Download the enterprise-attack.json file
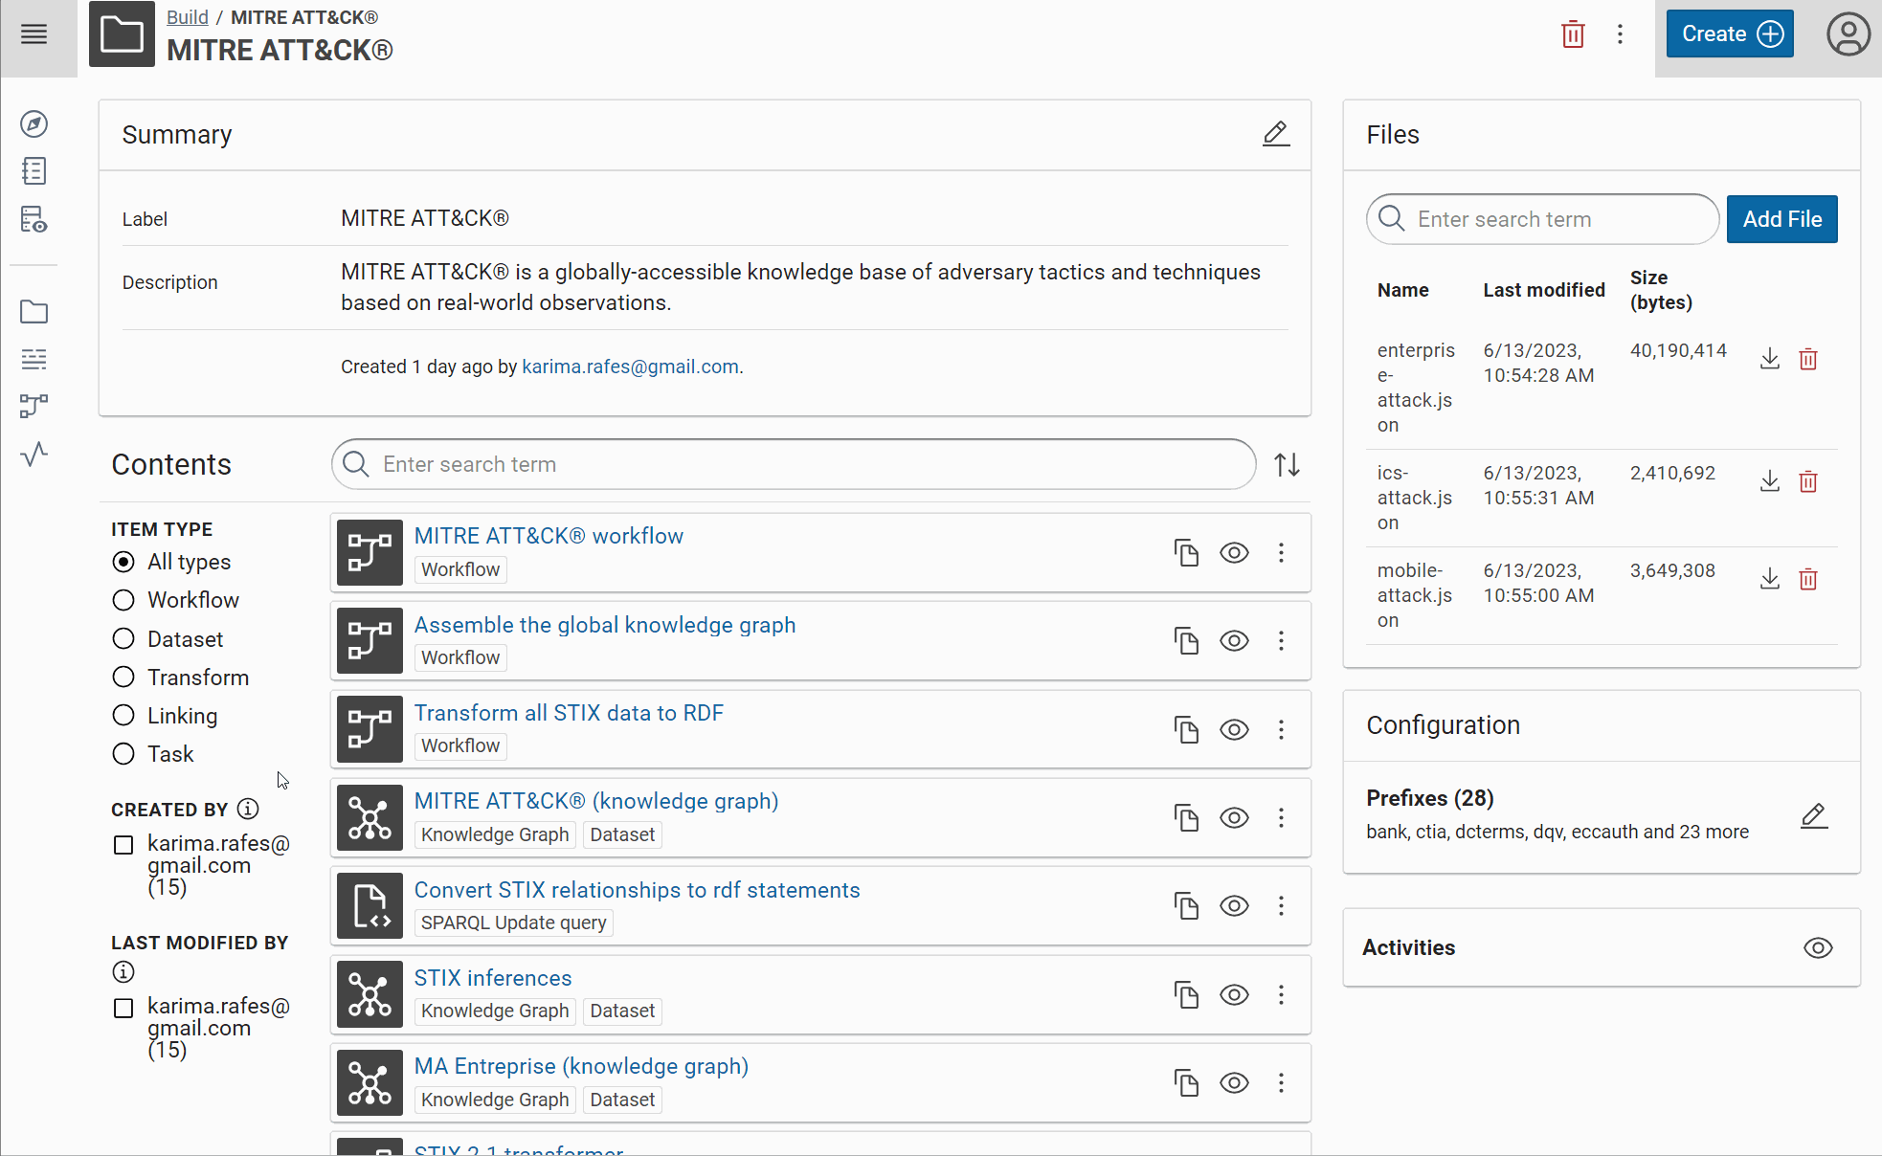This screenshot has width=1882, height=1156. tap(1769, 359)
